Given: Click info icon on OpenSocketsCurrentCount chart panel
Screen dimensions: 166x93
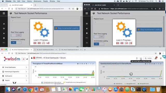Looking at the screenshot, I should coord(146,64).
